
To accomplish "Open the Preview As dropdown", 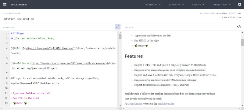I will pyautogui.click(x=153, y=5).
